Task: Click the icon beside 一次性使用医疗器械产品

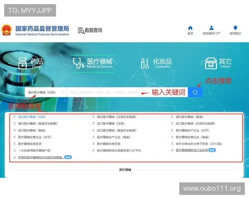Action: click(15, 150)
